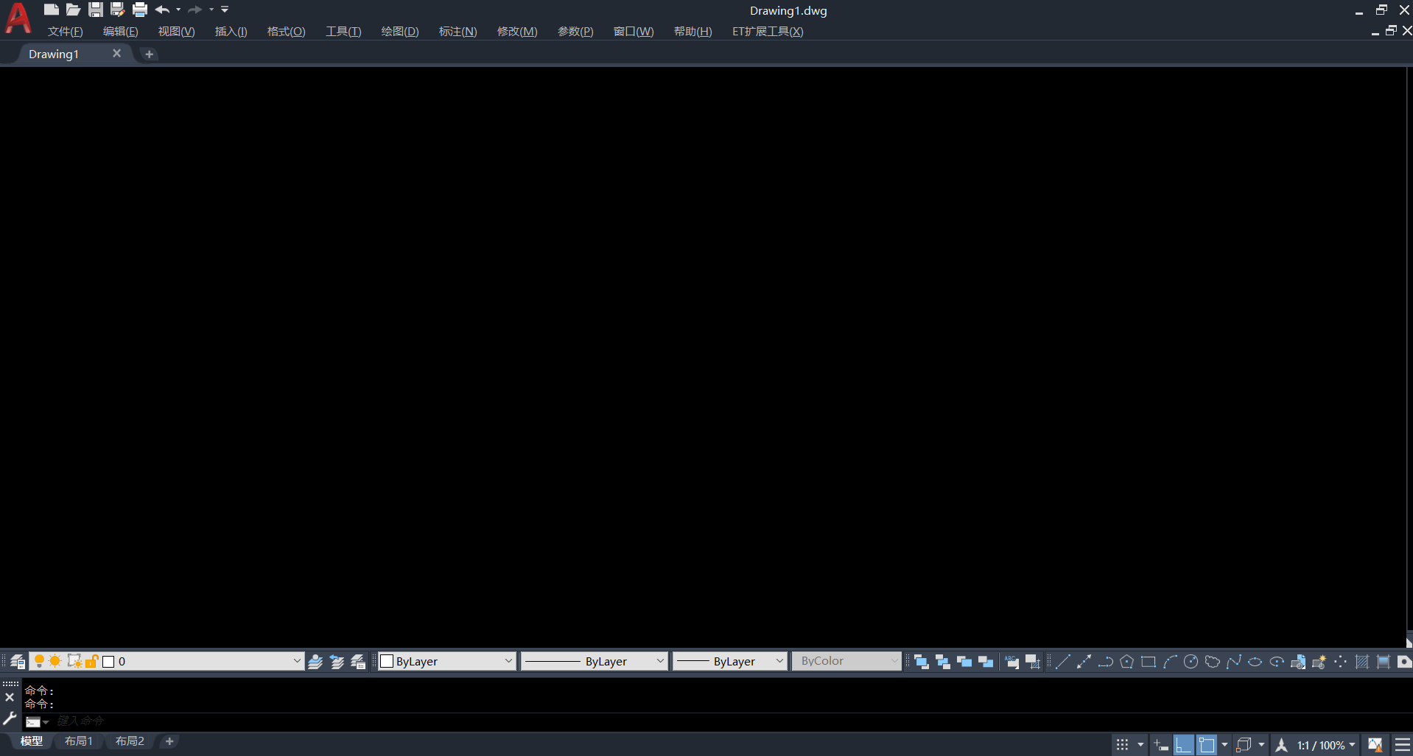Expand the layer 0 dropdown list
This screenshot has height=756, width=1413.
296,661
